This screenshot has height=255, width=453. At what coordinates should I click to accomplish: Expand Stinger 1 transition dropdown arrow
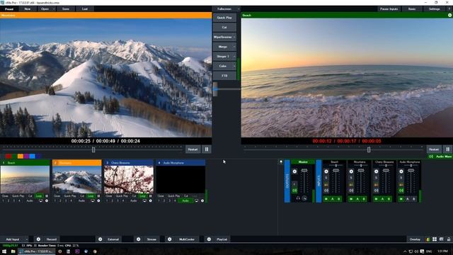point(234,57)
